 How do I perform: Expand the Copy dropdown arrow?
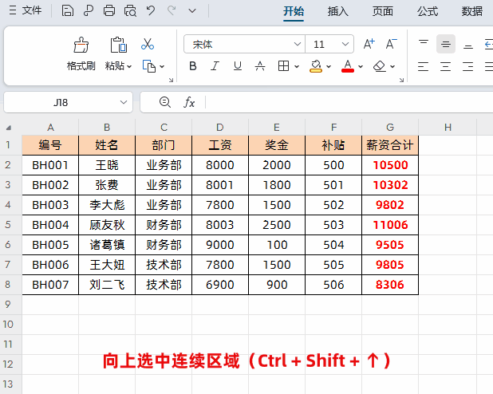[162, 66]
